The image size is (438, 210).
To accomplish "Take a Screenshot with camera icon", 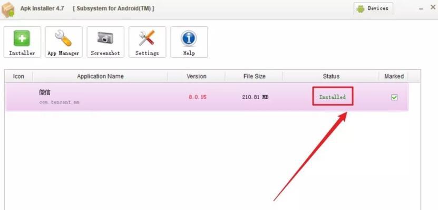I will (105, 38).
